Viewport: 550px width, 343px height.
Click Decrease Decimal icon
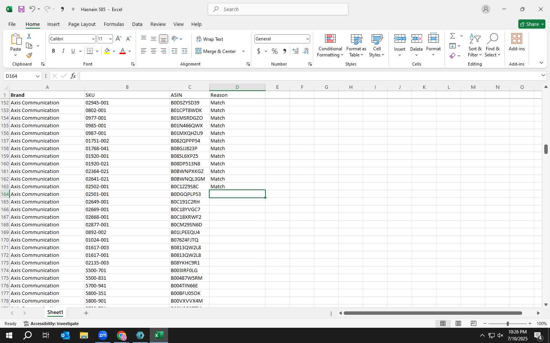[306, 51]
